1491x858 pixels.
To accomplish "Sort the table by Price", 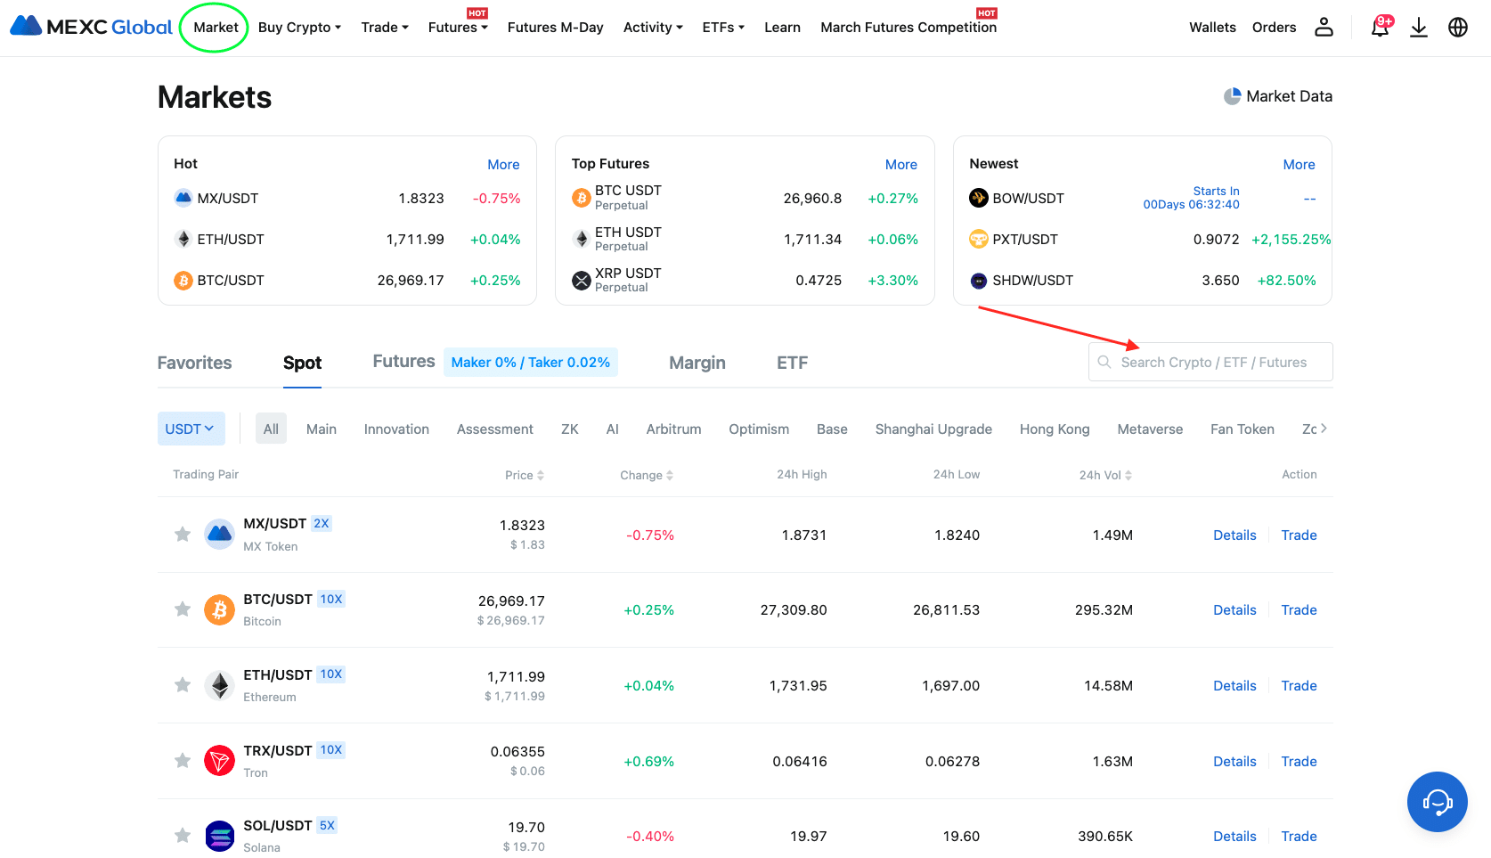I will (524, 475).
